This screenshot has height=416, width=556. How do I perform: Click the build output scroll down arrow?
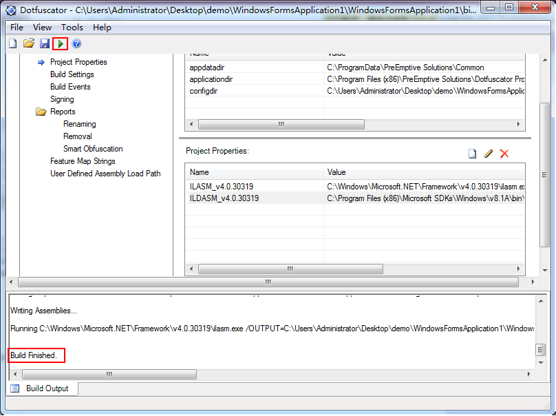point(541,362)
